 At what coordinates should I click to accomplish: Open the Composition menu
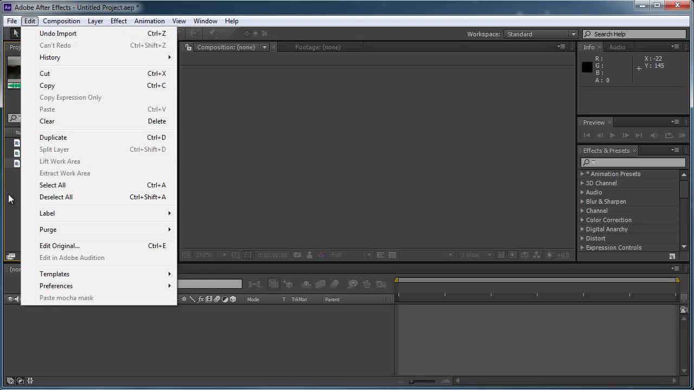pyautogui.click(x=61, y=21)
